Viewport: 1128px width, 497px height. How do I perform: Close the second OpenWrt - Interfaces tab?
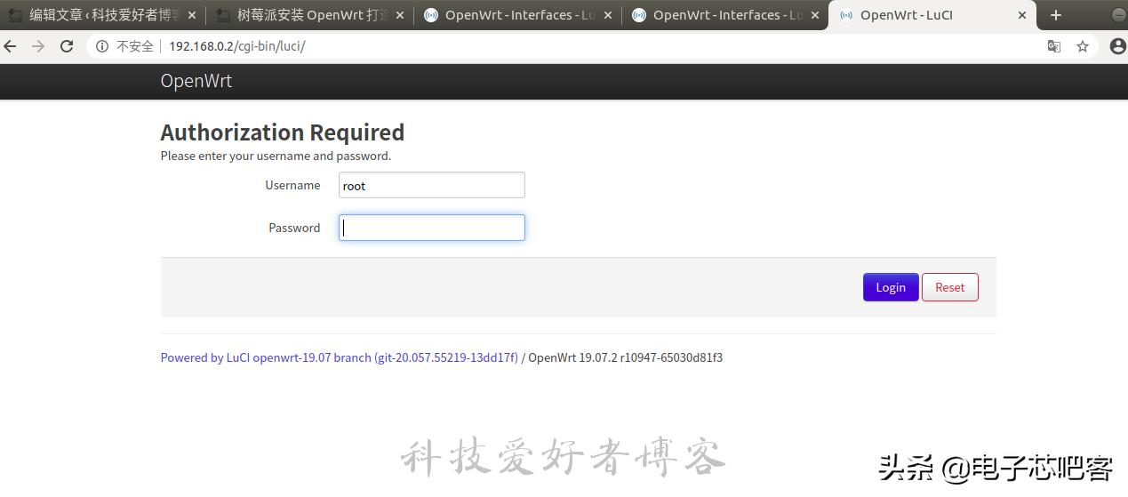click(x=815, y=15)
